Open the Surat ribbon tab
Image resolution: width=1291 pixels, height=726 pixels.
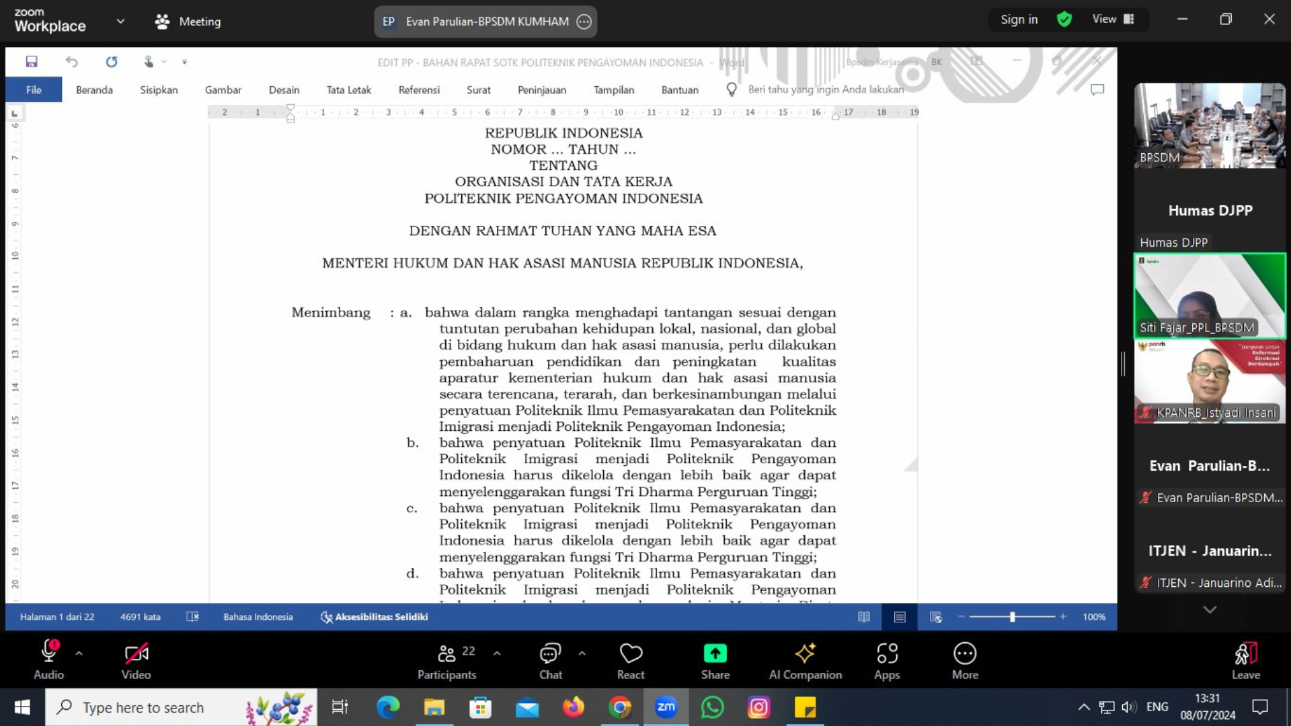click(x=479, y=89)
